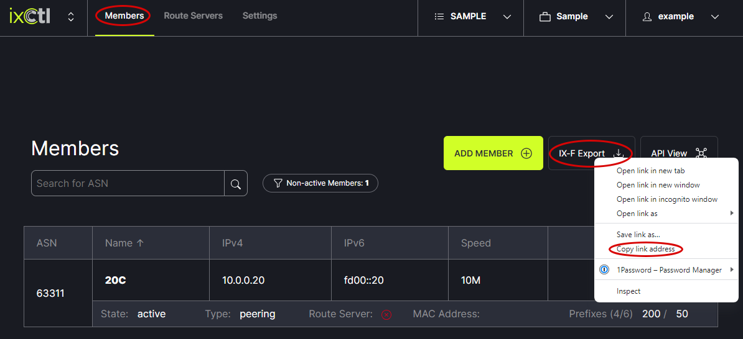Click the Search for ASN field
Viewport: 743px width, 339px height.
click(x=128, y=184)
